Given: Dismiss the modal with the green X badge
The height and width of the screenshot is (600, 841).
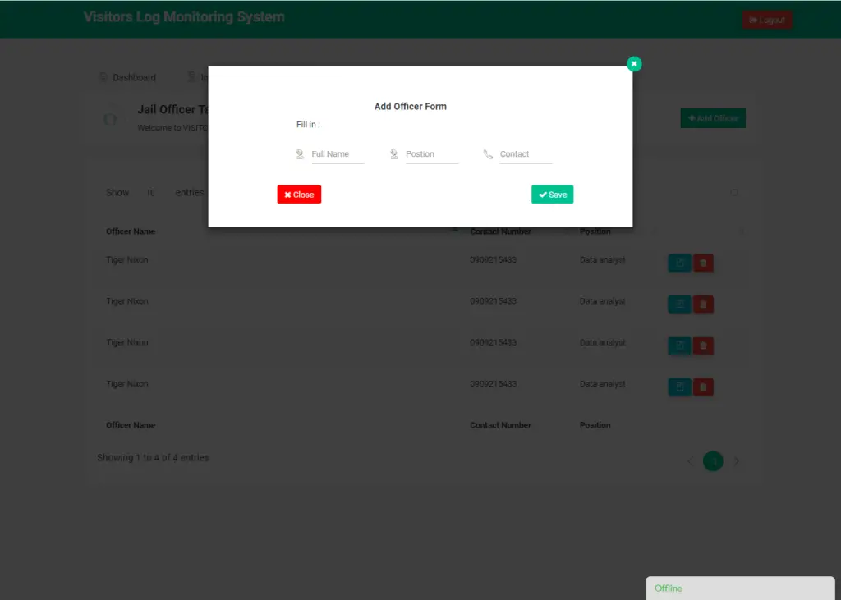Looking at the screenshot, I should tap(633, 63).
